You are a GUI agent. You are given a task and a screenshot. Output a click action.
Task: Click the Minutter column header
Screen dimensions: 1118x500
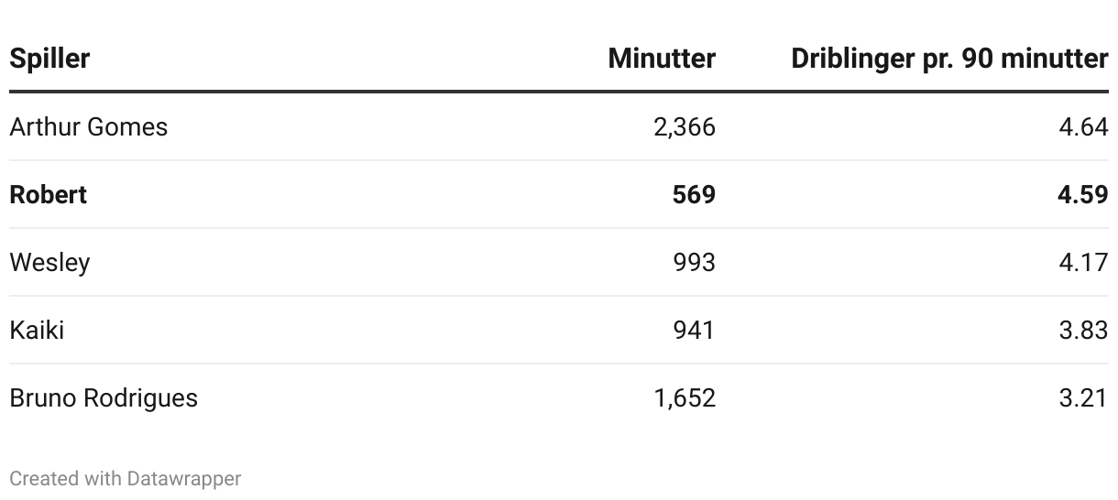(662, 59)
